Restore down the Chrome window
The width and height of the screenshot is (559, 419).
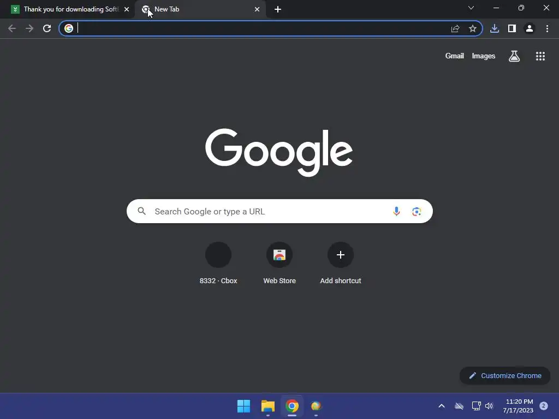(x=521, y=8)
